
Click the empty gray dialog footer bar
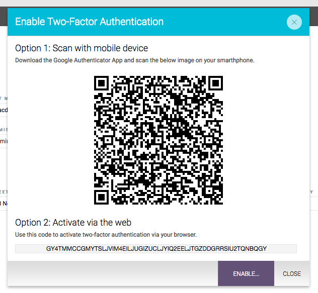point(113,273)
